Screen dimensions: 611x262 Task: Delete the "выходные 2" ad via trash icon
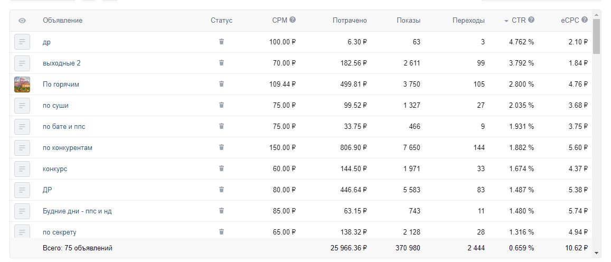(221, 63)
